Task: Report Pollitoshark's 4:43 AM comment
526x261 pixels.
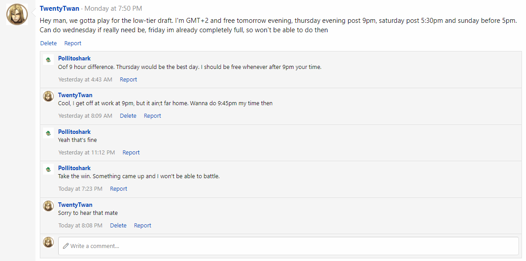Action: (128, 80)
